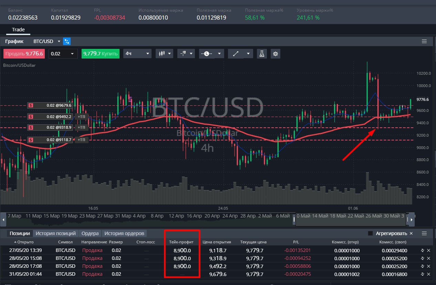Click the Тейк-профит column header
The height and width of the screenshot is (285, 436).
[x=181, y=242]
